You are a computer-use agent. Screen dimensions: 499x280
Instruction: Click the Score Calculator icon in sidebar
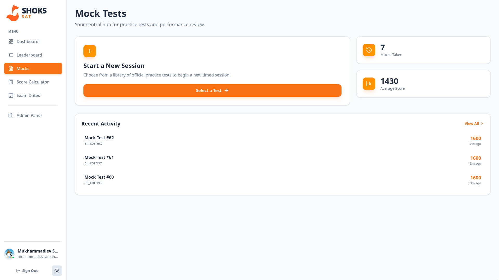(x=11, y=82)
